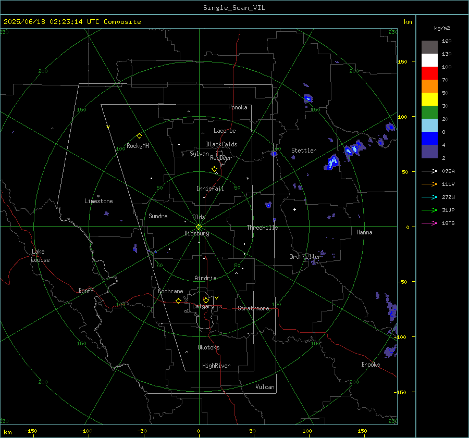Click the orange 70 kg/m2 color swatch
This screenshot has height=438, width=469.
pos(429,86)
